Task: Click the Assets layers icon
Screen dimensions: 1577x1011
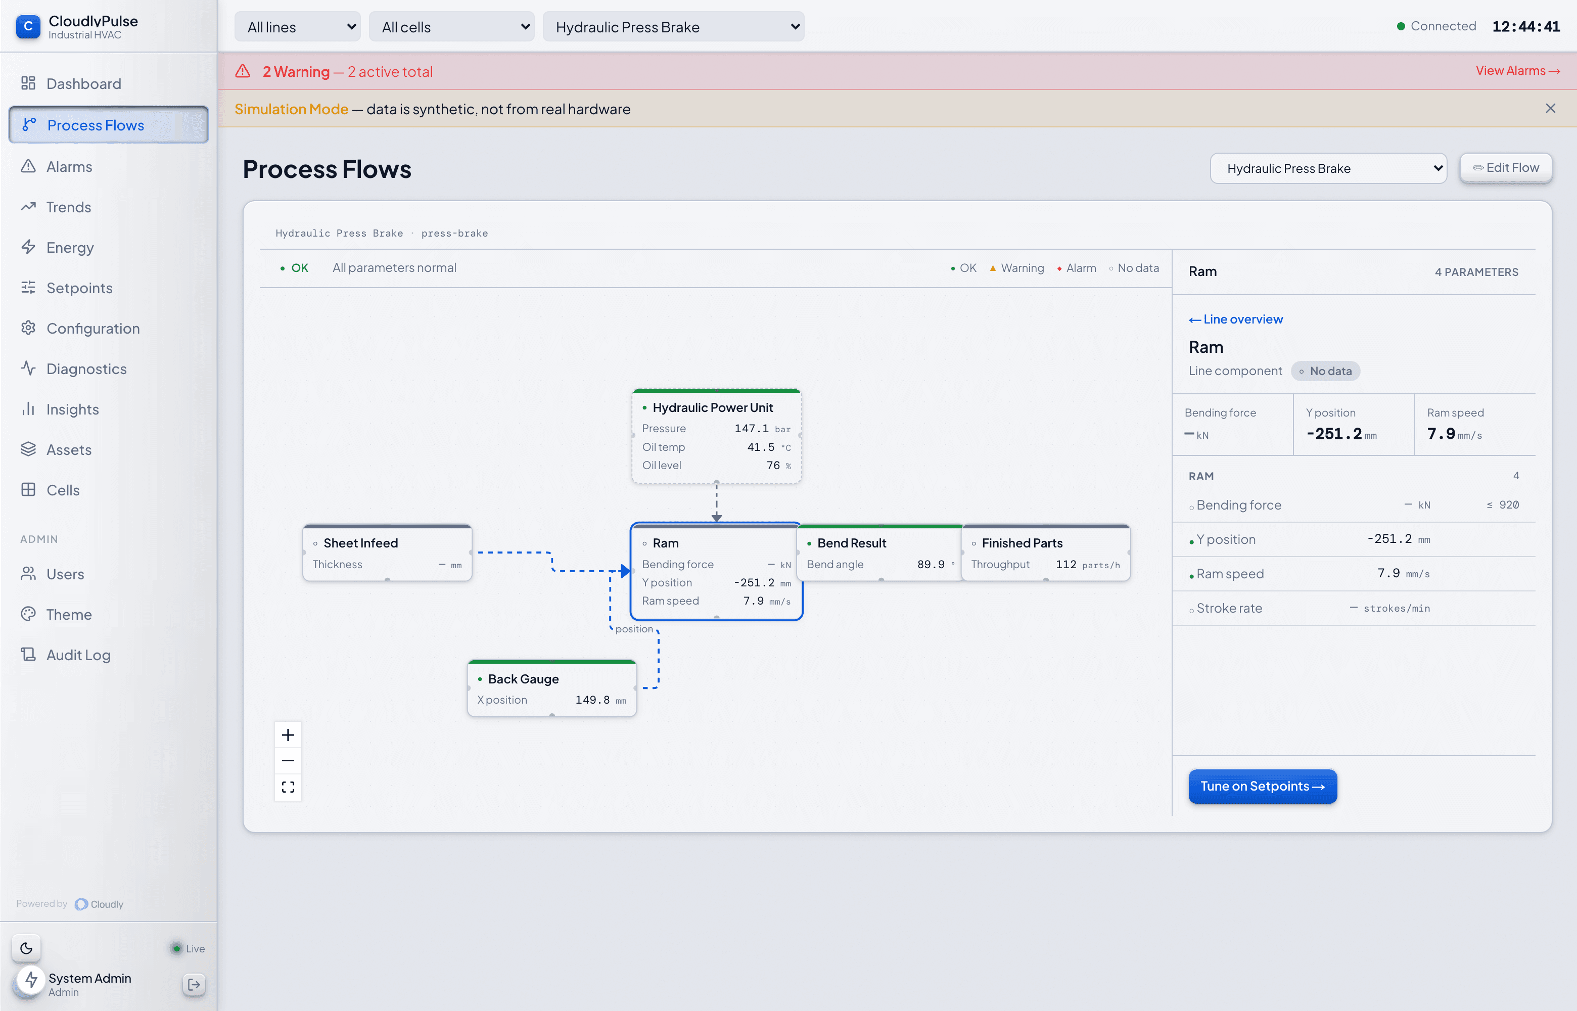Action: (28, 449)
